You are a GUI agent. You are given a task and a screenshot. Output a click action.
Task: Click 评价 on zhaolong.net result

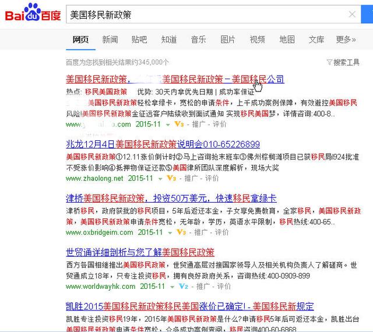[212, 178]
